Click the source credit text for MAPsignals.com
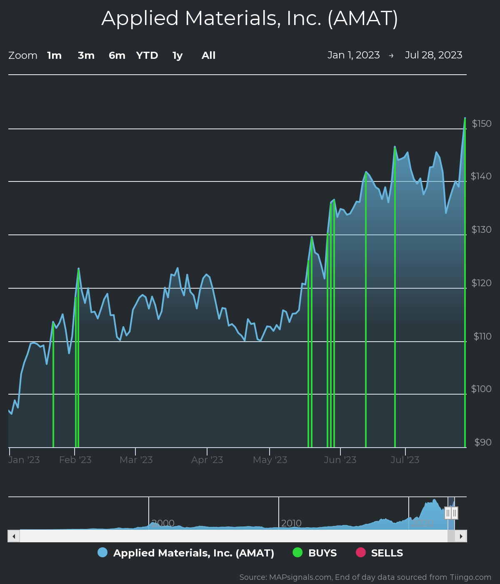 click(x=365, y=577)
